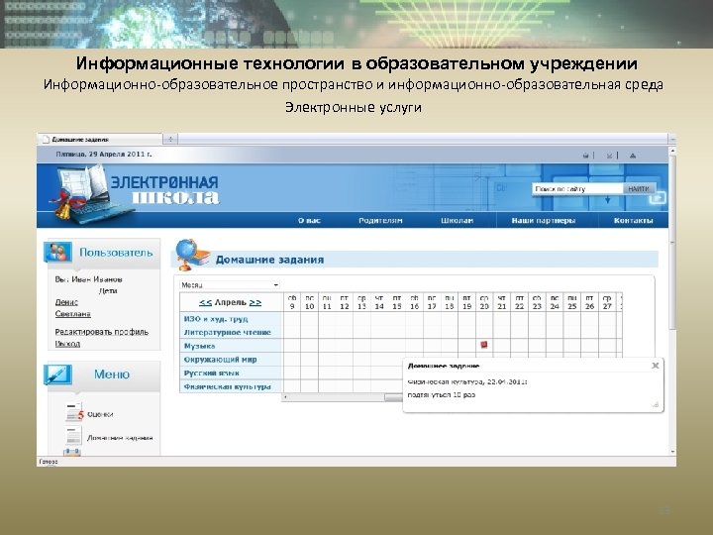
Task: Click the page vertical scrollbar up arrow
Action: pos(672,151)
